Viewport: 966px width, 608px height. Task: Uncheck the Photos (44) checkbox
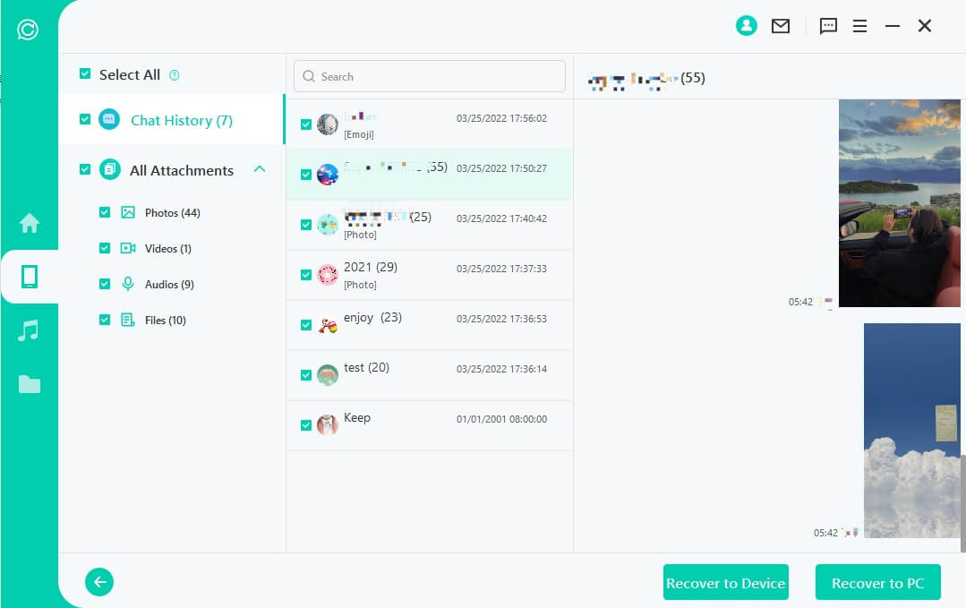(x=105, y=212)
